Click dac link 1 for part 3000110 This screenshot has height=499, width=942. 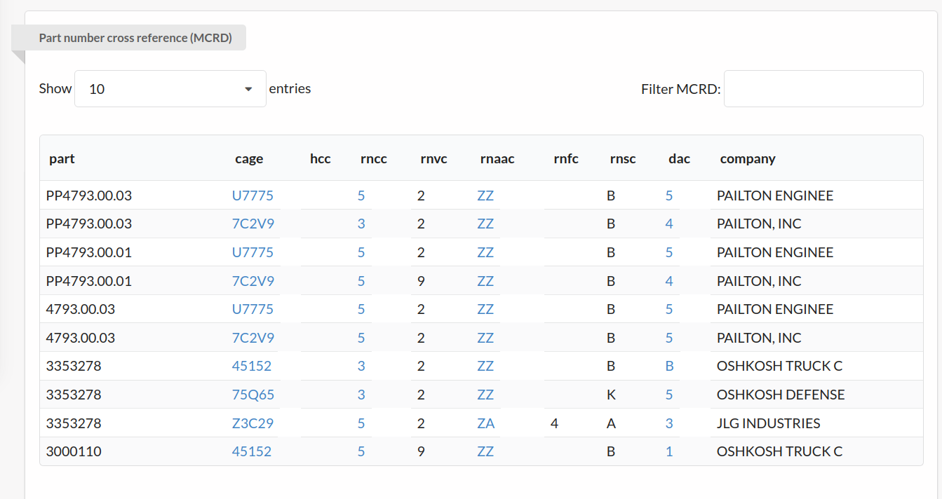click(669, 451)
